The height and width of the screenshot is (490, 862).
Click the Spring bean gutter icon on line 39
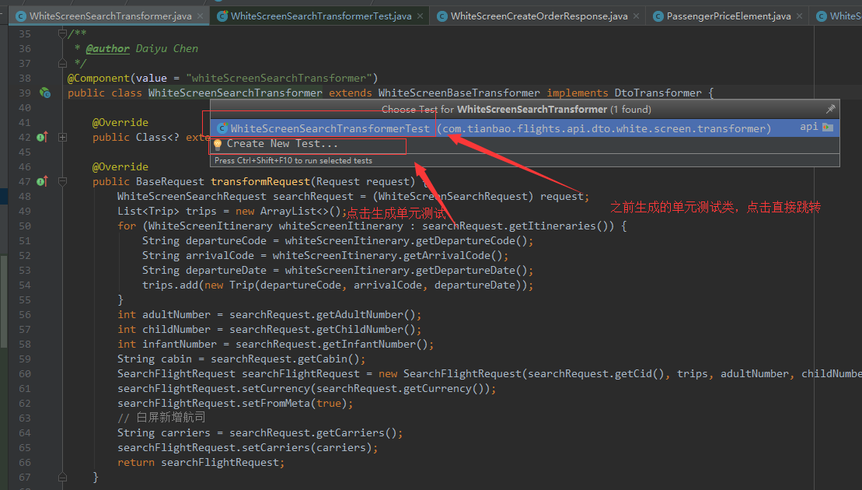[45, 93]
